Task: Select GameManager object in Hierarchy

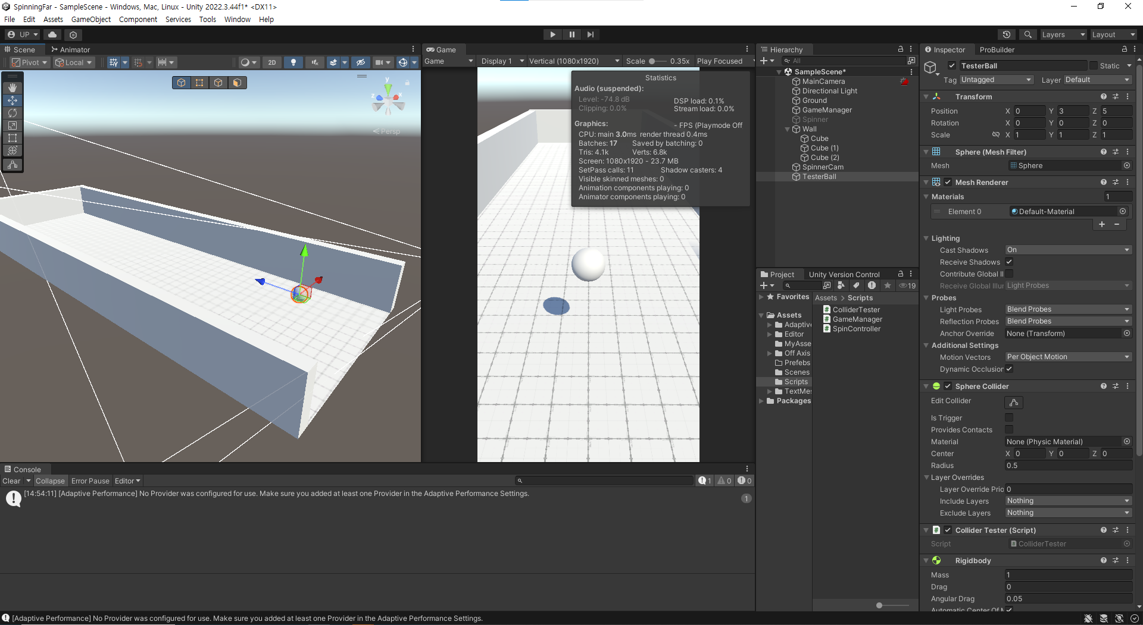Action: [x=827, y=110]
